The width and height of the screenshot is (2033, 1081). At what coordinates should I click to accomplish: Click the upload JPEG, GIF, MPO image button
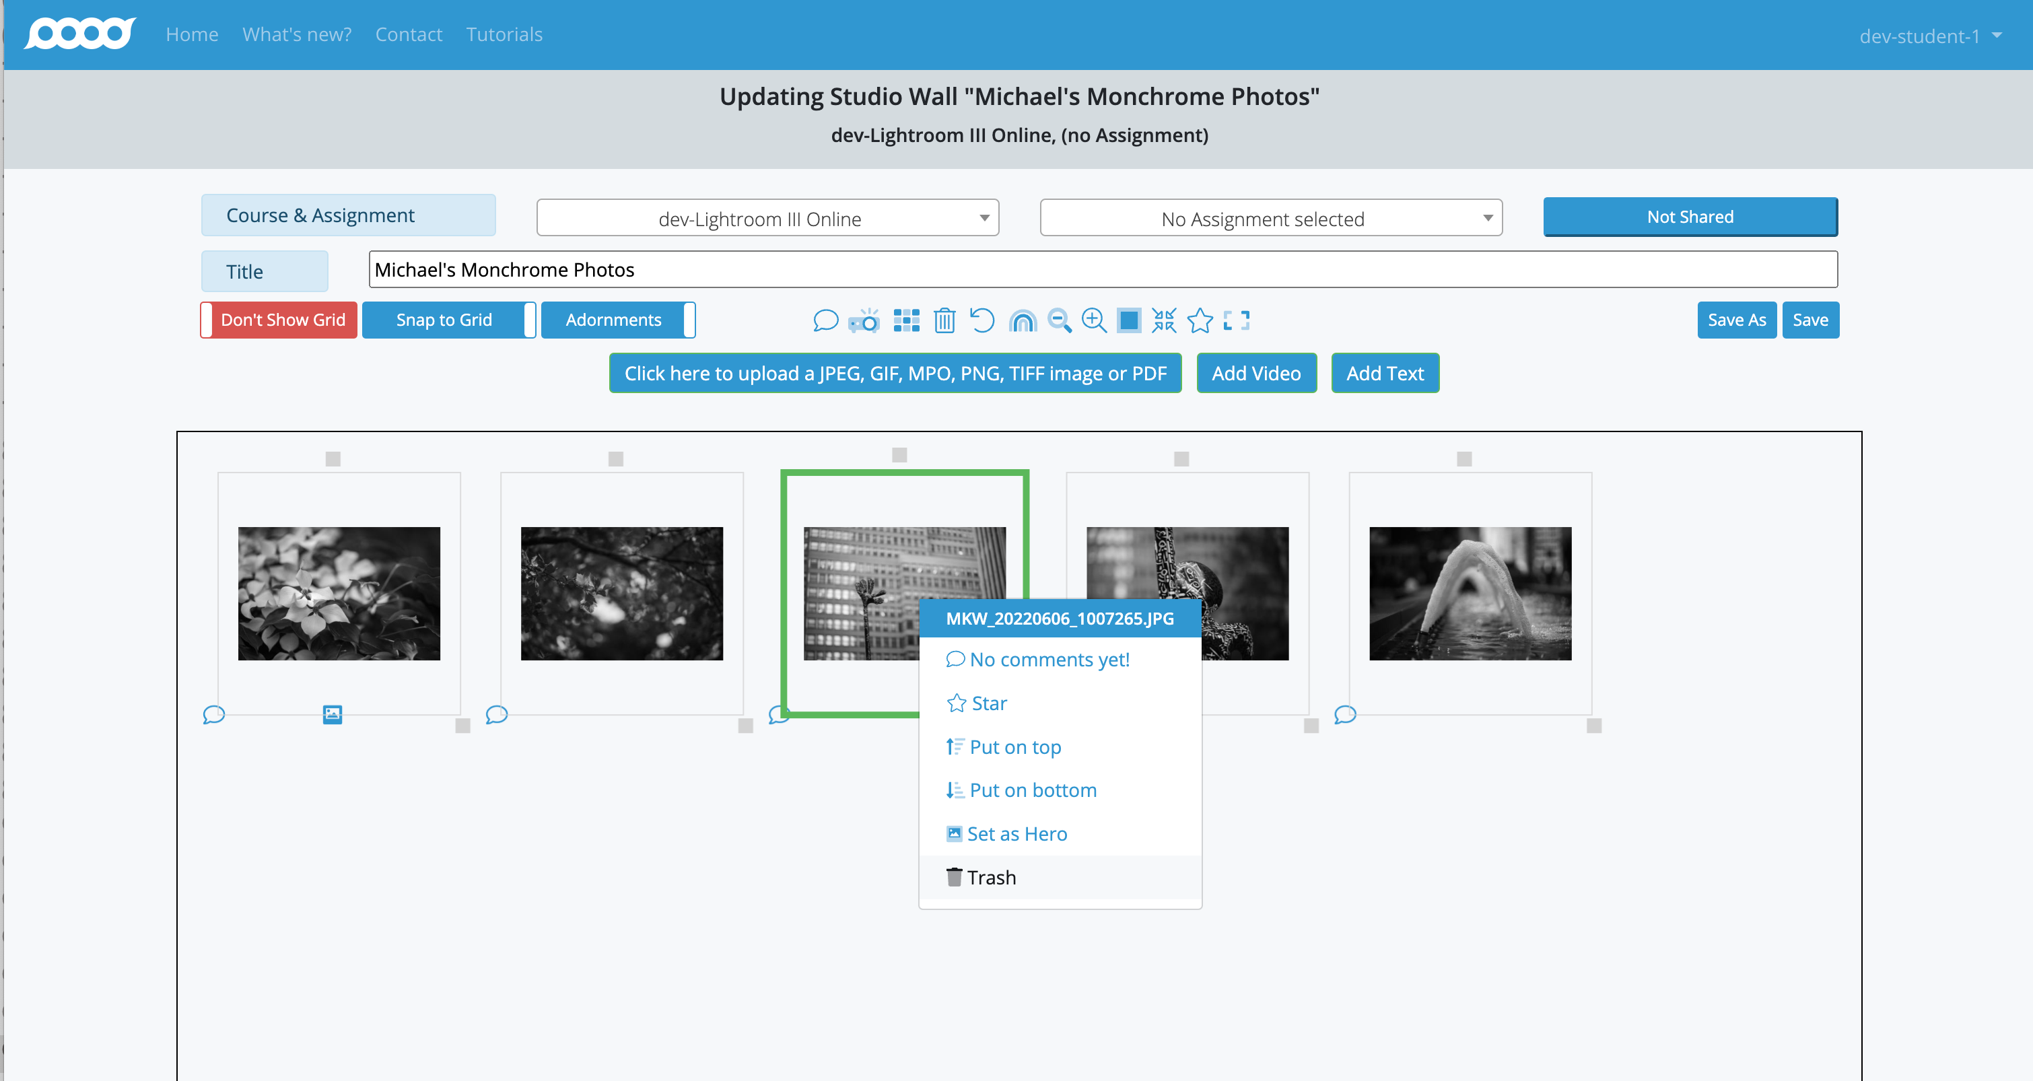895,372
